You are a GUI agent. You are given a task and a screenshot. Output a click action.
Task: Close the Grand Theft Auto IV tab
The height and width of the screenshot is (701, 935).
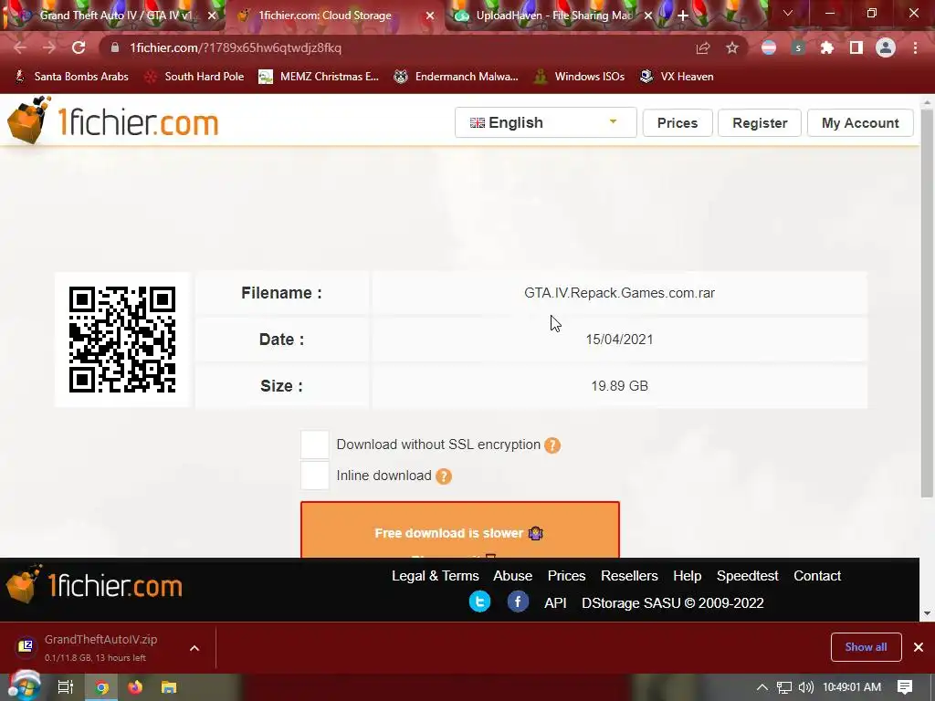coord(212,16)
